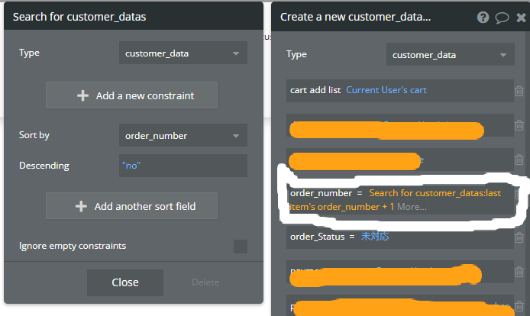Screen dimensions: 530x316
Task: Open the Sort by order_number dropdown
Action: (183, 136)
